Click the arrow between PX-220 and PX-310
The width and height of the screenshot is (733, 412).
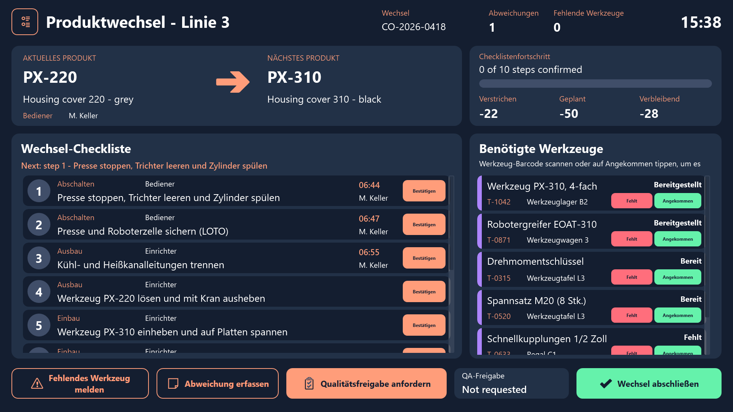[232, 82]
